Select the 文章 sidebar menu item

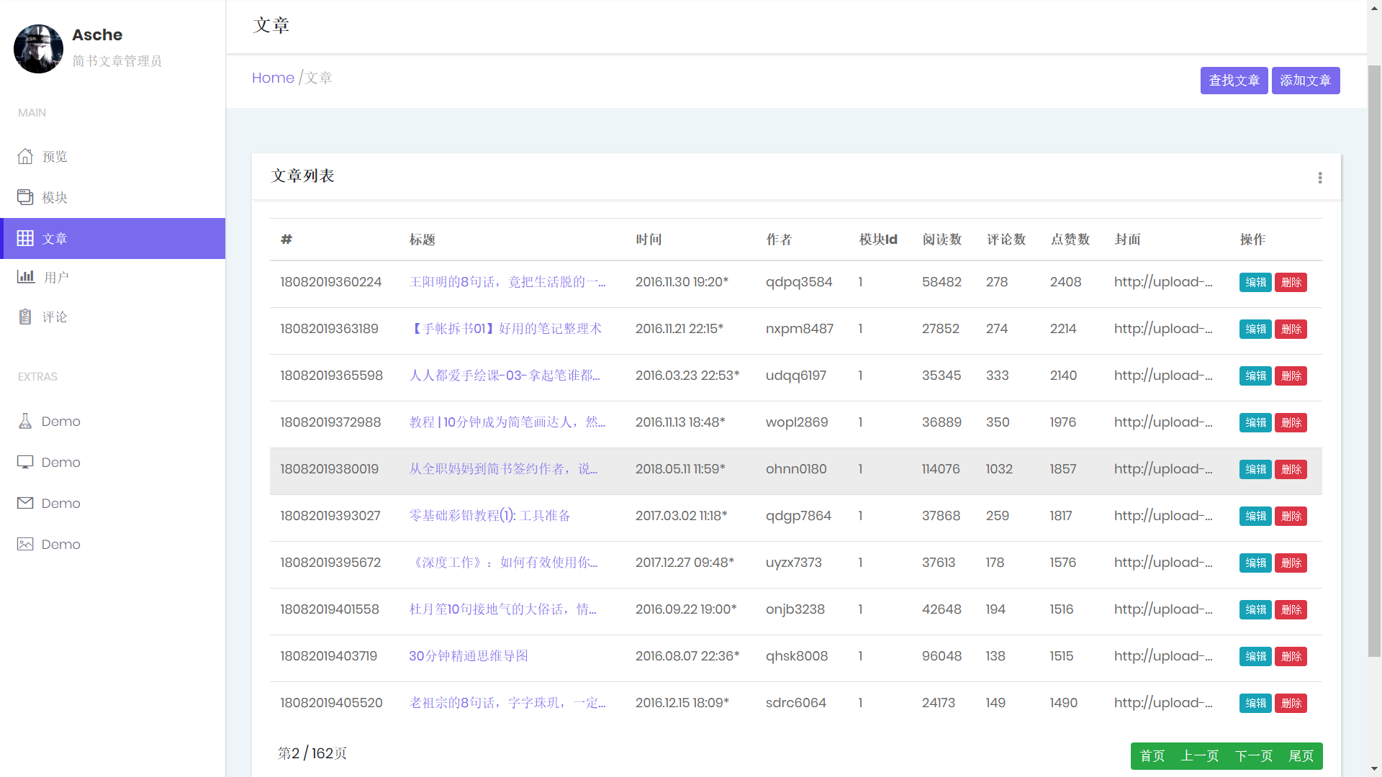tap(113, 238)
